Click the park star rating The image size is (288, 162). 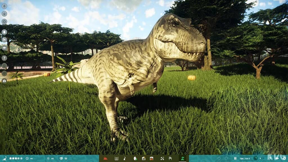16,158
